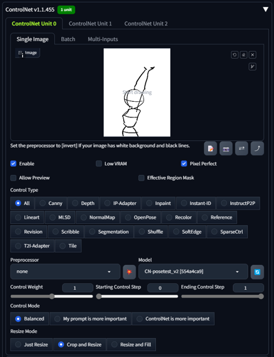Select the Recolor control type
The width and height of the screenshot is (274, 357).
tap(179, 217)
